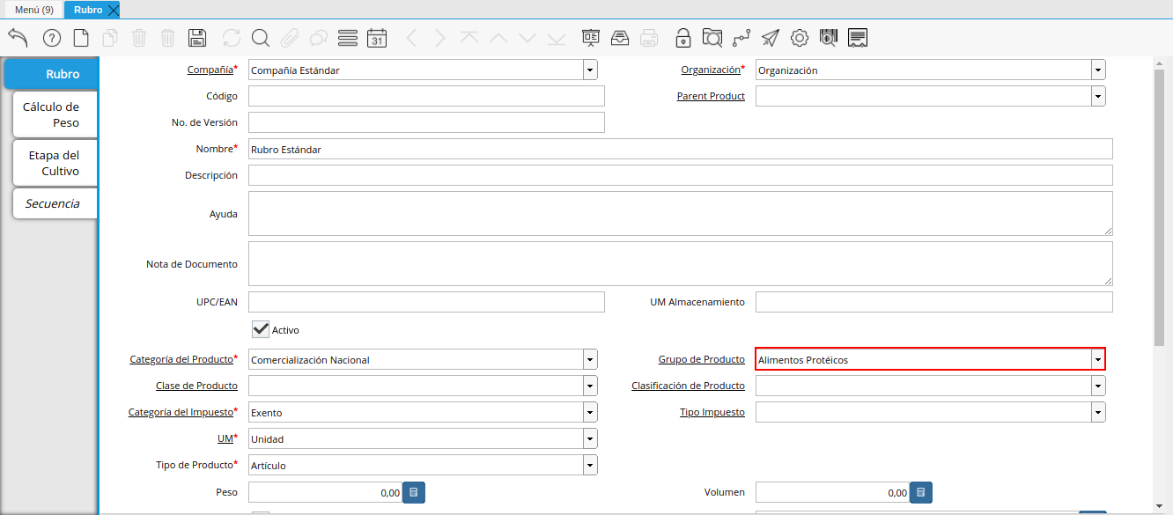Open the calendar history icon
Image resolution: width=1173 pixels, height=515 pixels.
point(377,38)
